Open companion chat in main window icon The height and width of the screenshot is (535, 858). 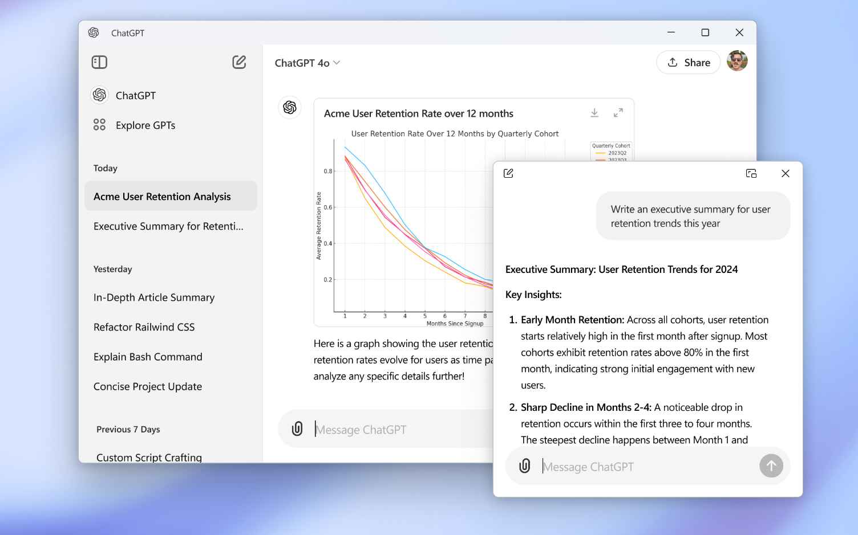pyautogui.click(x=751, y=173)
